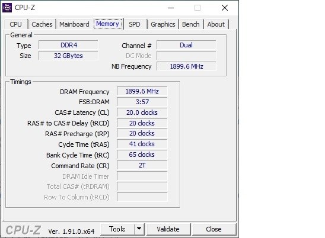Click the Channel # value Dual
The height and width of the screenshot is (238, 325).
click(x=186, y=45)
